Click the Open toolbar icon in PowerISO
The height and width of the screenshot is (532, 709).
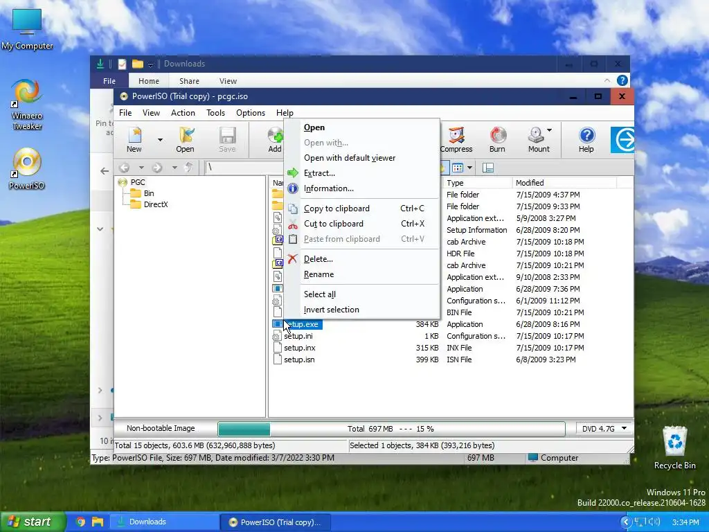[x=185, y=139]
